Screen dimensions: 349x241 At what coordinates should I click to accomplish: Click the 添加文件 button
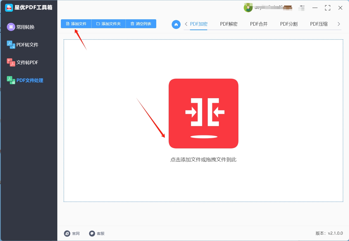click(x=76, y=24)
